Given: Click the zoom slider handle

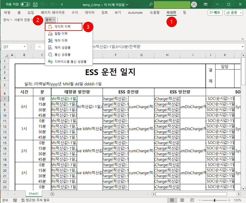Looking at the screenshot, I should (x=214, y=200).
